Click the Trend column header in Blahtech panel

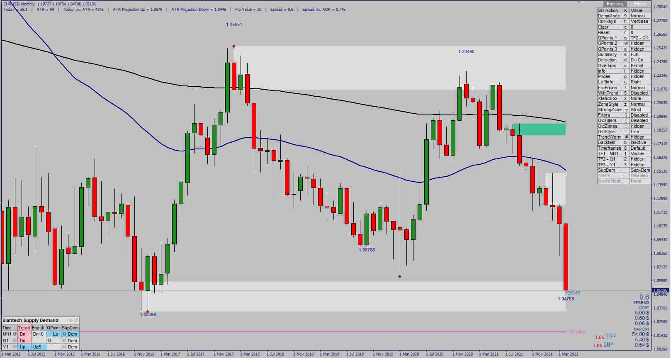(24, 328)
